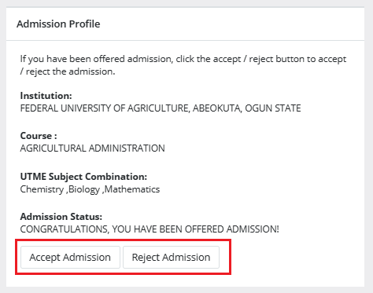Viewport: 373px width, 293px height.
Task: Click the word Mathematics in subjects
Action: [132, 189]
